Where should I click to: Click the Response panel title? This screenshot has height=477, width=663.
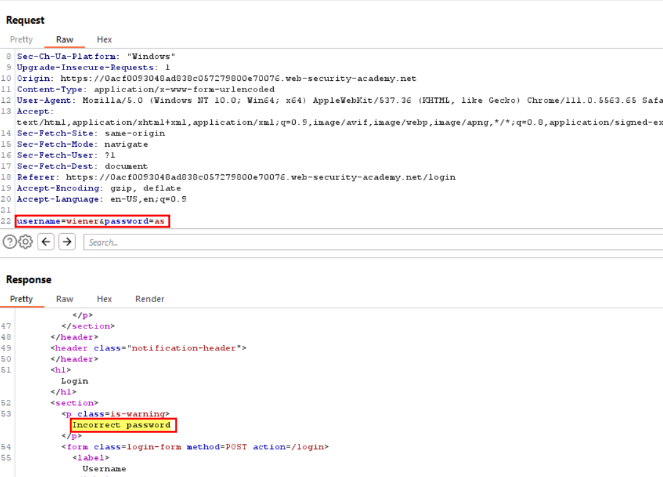29,280
